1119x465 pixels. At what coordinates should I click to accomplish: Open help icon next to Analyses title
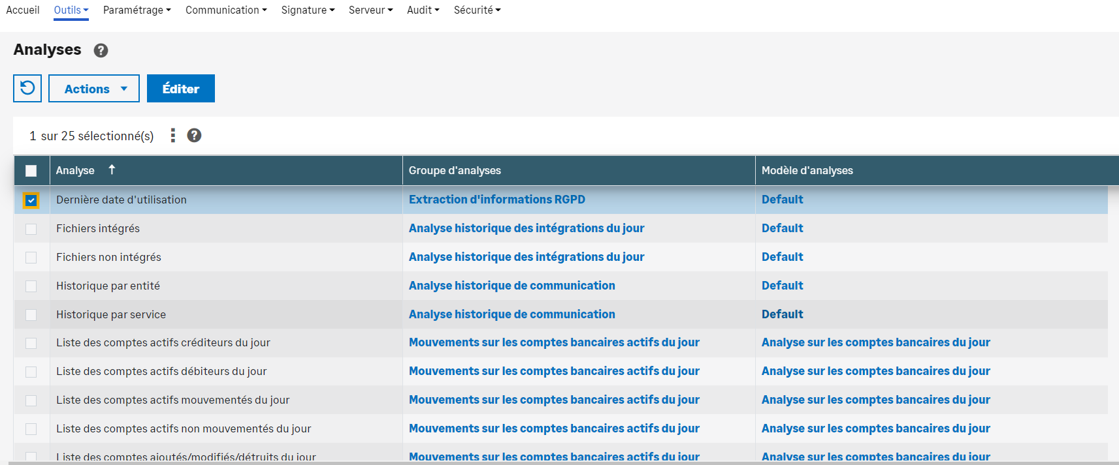tap(101, 50)
